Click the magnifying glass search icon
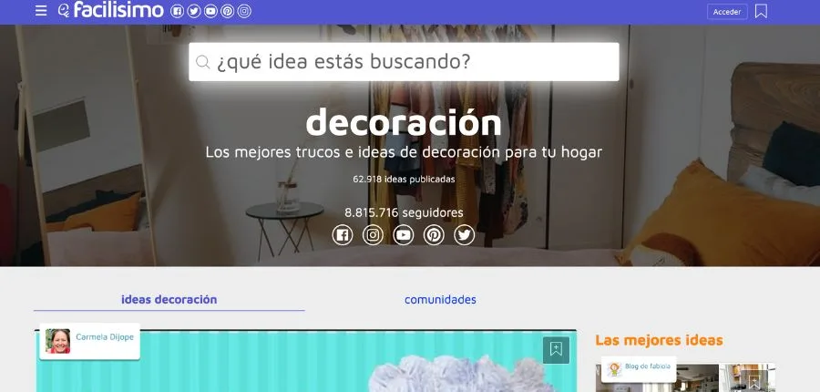The width and height of the screenshot is (820, 392). point(203,62)
